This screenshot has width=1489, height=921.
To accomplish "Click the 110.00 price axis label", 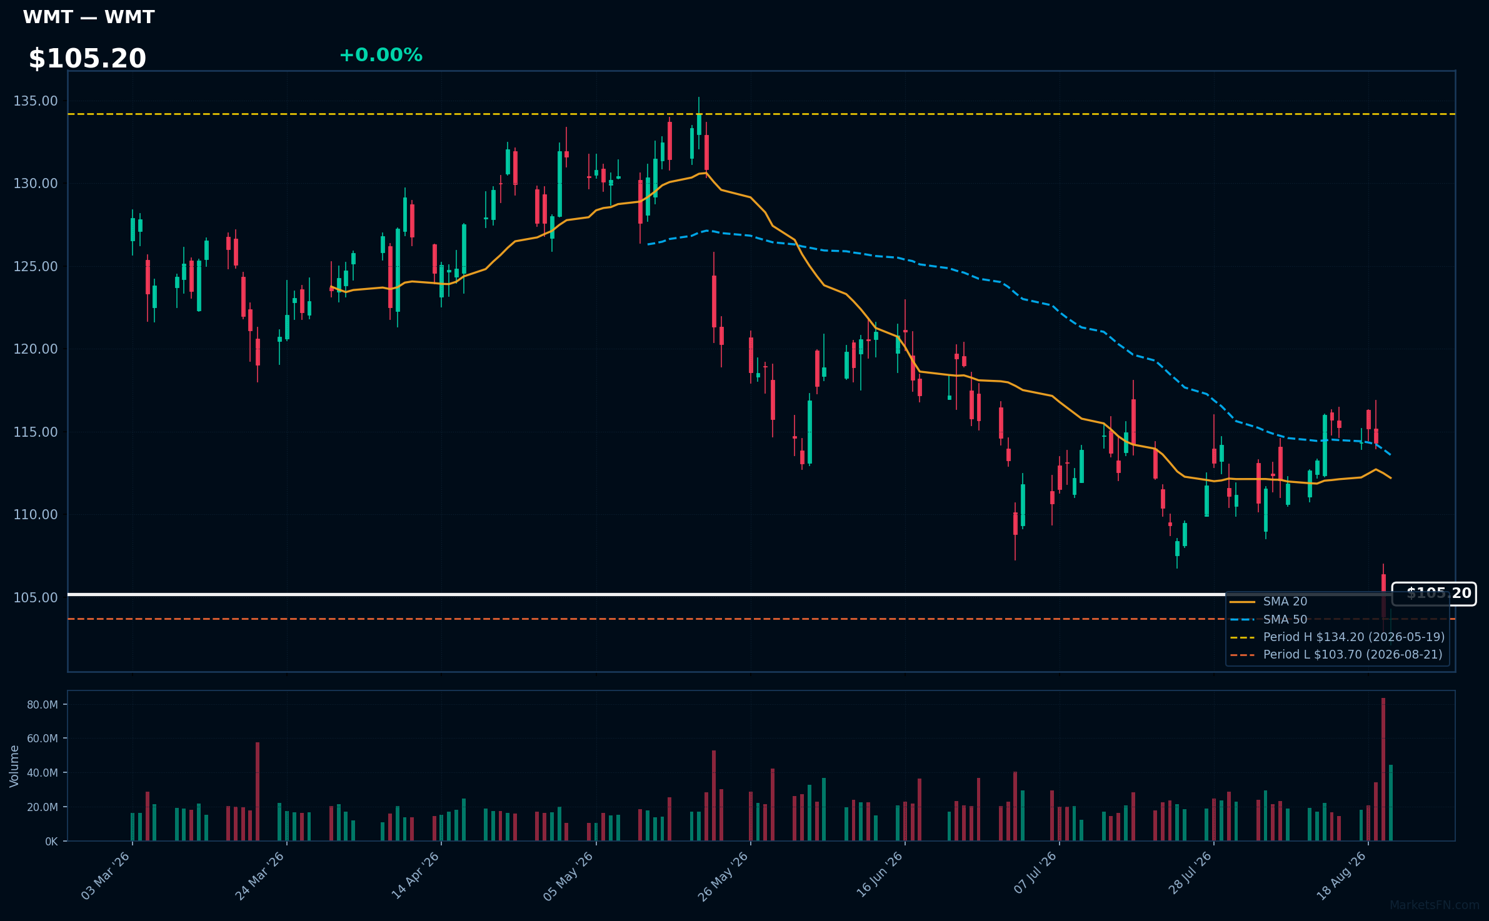I will pos(36,515).
